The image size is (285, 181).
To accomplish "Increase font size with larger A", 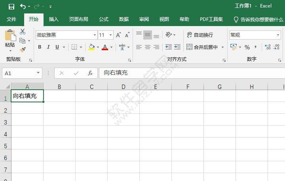I will 118,35.
